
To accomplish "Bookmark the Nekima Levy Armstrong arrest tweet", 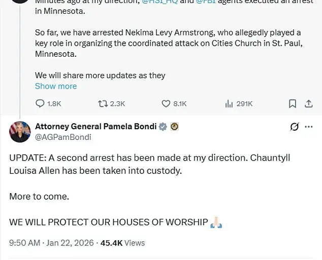I will tap(293, 103).
